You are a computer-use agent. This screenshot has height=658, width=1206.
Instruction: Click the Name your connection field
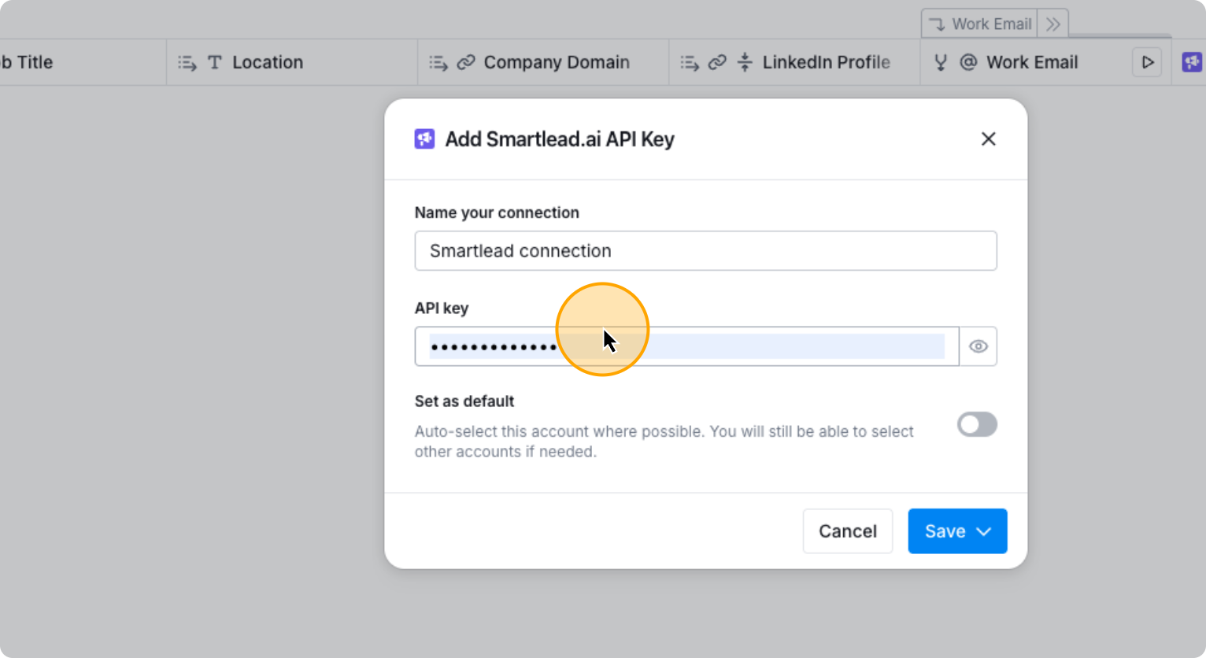(x=705, y=251)
